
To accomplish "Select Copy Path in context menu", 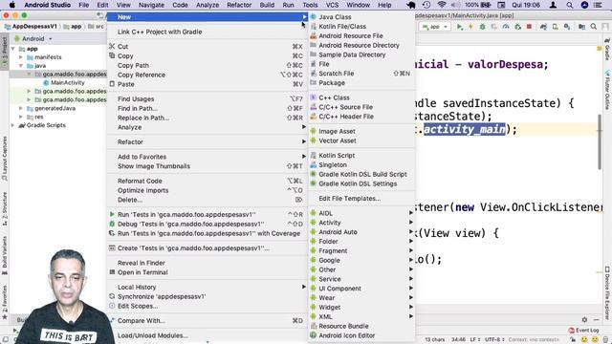I will 133,65.
